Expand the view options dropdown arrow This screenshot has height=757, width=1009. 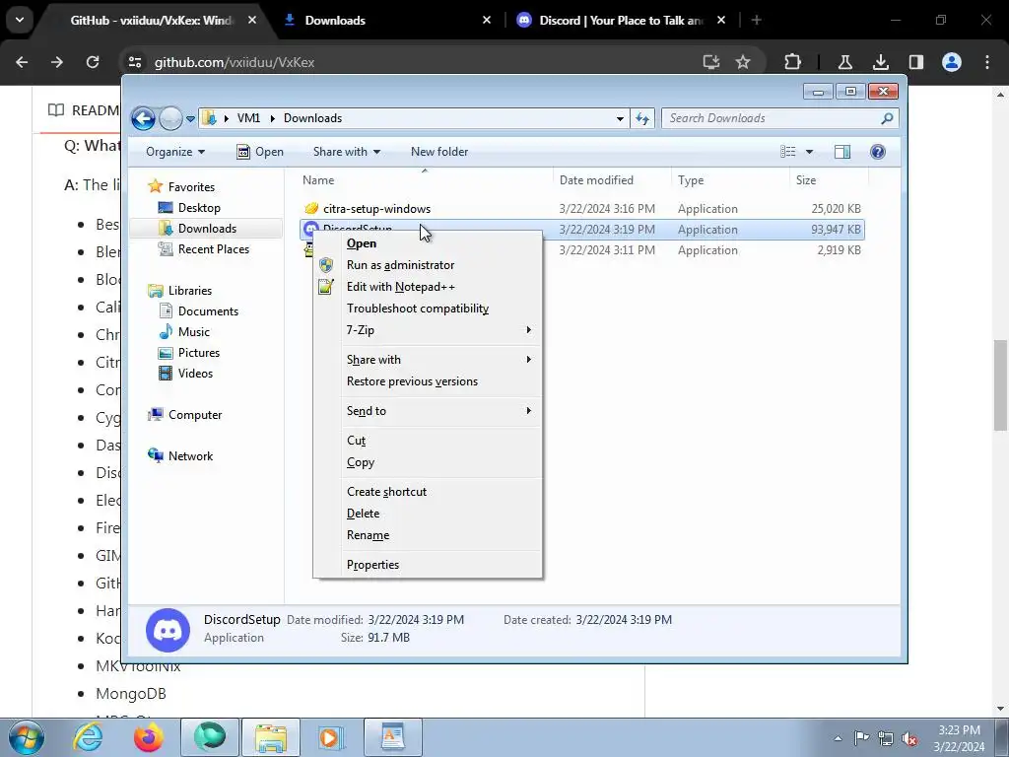(809, 152)
